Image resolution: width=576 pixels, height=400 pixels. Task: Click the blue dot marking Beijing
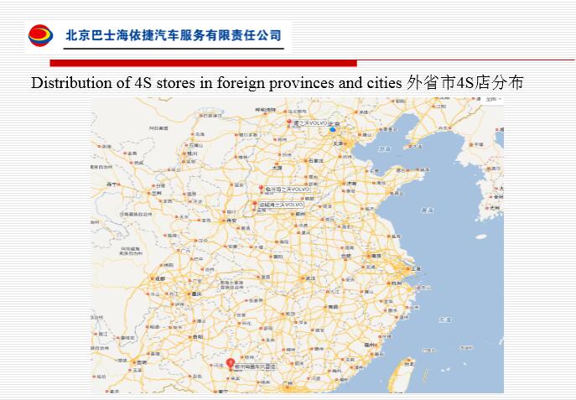tap(333, 129)
